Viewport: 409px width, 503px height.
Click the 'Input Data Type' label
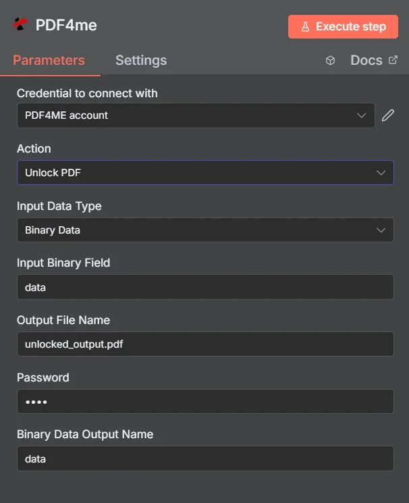pyautogui.click(x=59, y=206)
